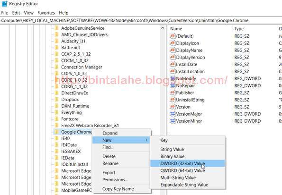Open the New submenu arrow entry
282x195 pixels.
[x=121, y=140]
